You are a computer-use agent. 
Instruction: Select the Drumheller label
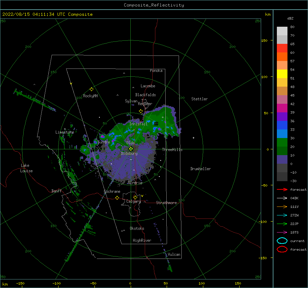201,169
